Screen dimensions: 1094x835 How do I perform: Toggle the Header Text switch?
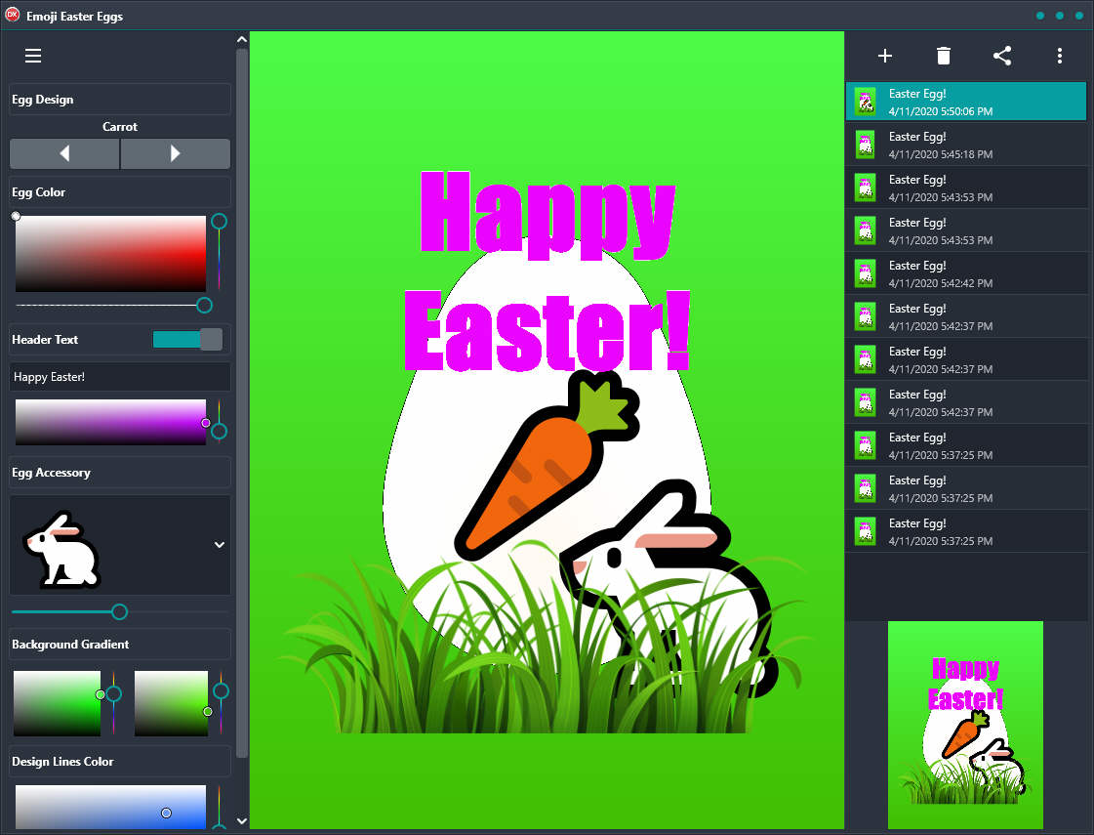(x=187, y=339)
